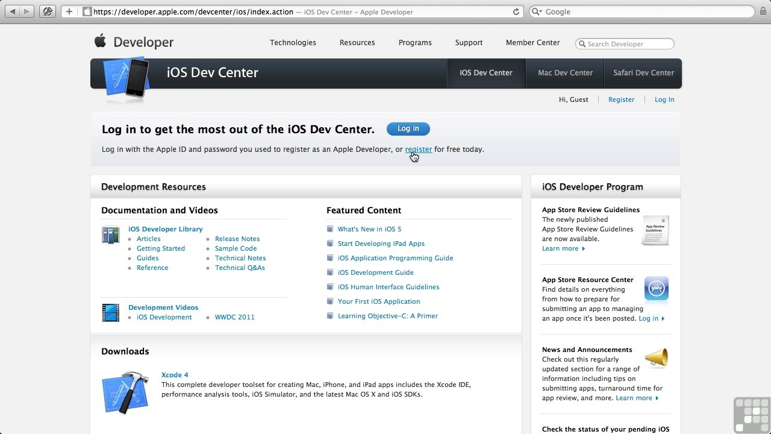Open Safari Top Sites button
The width and height of the screenshot is (771, 434).
coord(48,11)
